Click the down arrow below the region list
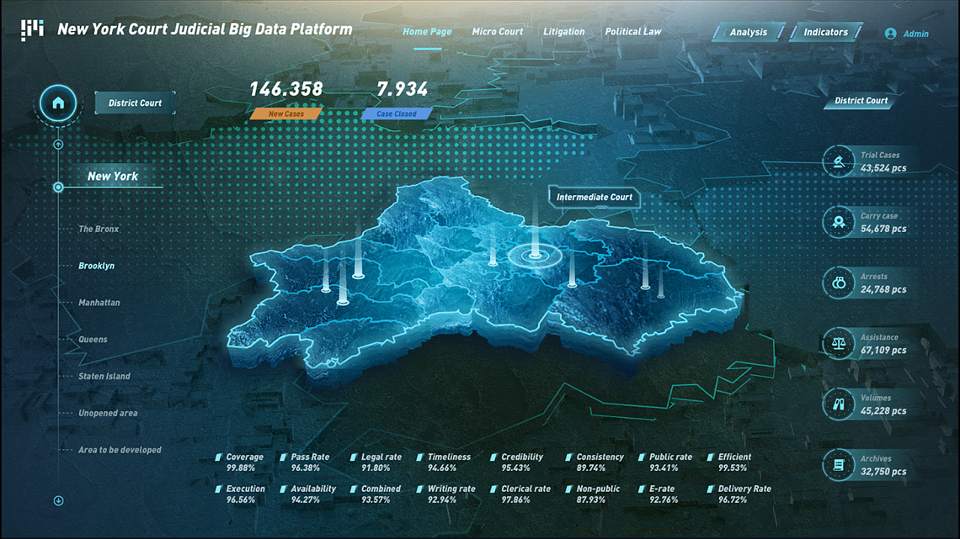960x539 pixels. coord(58,500)
